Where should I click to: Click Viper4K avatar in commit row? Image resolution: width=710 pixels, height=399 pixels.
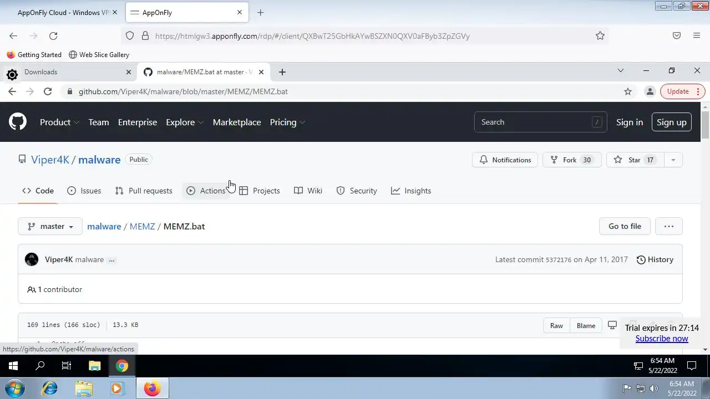pyautogui.click(x=32, y=259)
